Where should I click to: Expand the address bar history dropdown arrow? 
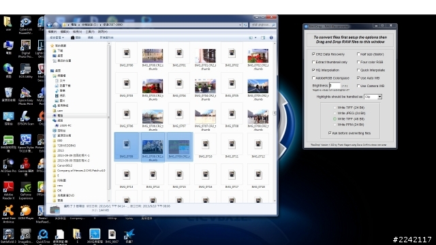[240, 24]
